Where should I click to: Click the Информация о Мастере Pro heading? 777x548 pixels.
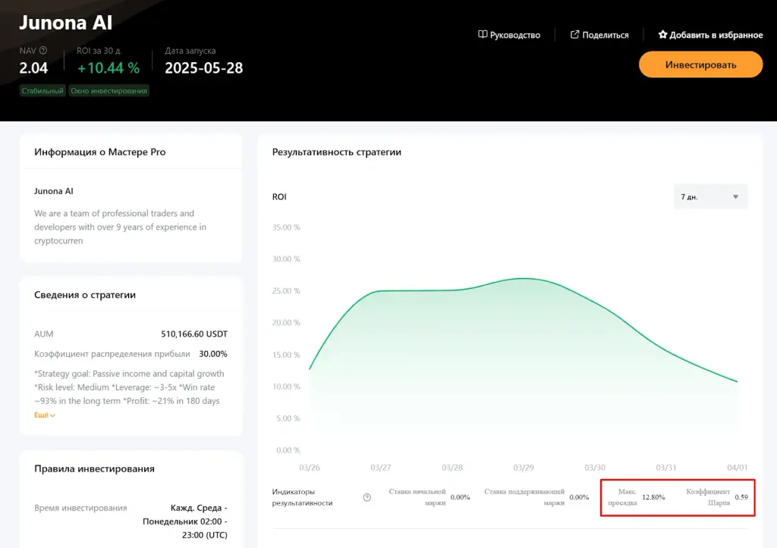click(x=99, y=152)
